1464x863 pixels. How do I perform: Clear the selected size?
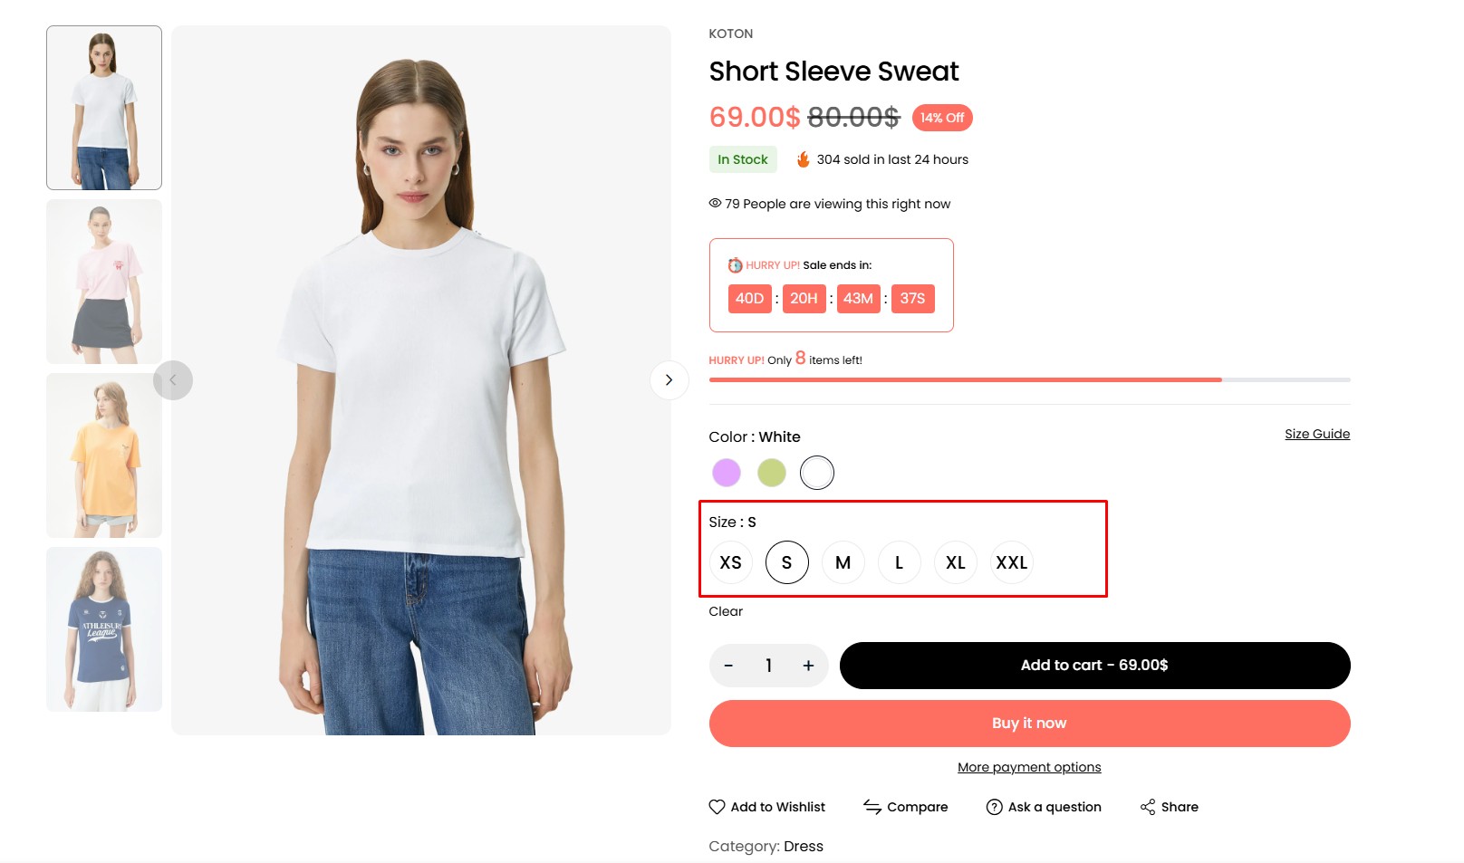click(x=726, y=611)
